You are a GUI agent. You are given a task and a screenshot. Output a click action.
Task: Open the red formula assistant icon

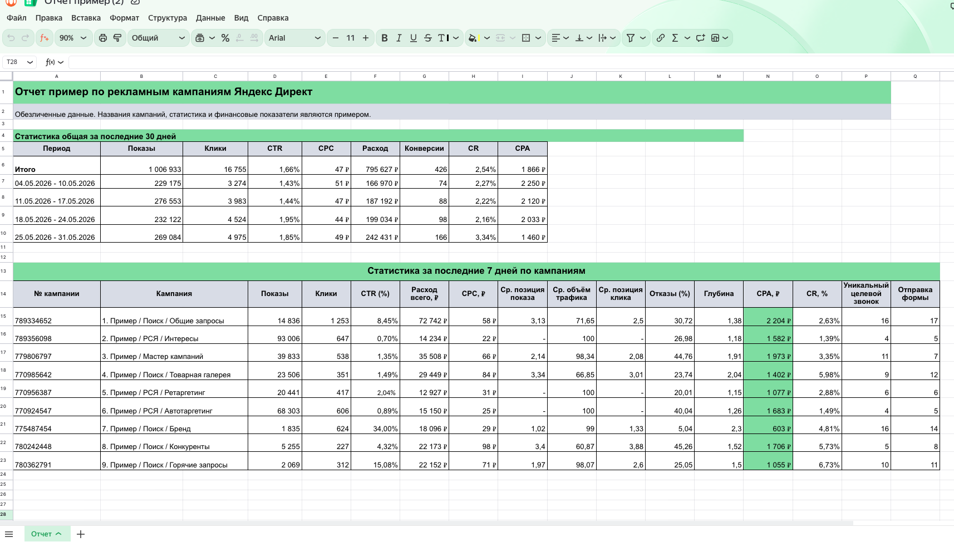tap(45, 38)
